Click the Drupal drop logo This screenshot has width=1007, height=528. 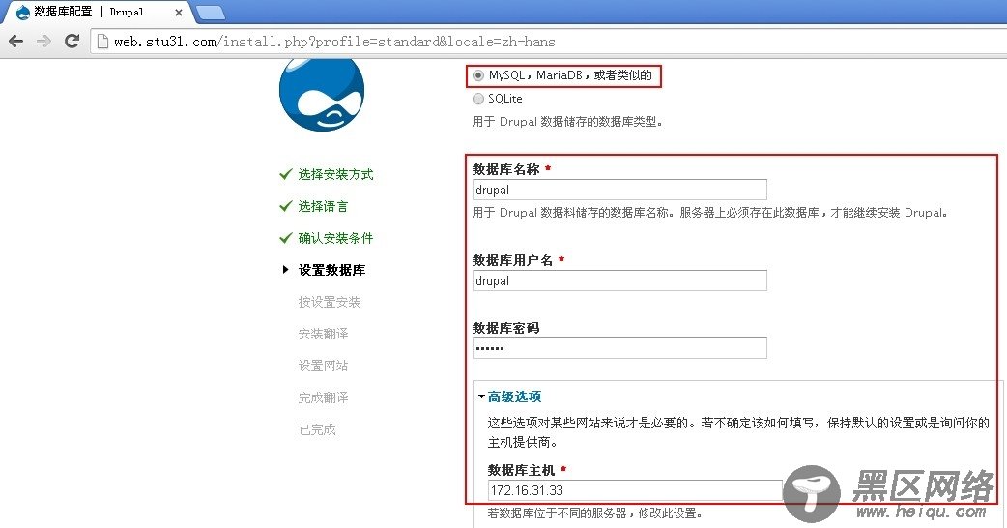click(x=321, y=92)
